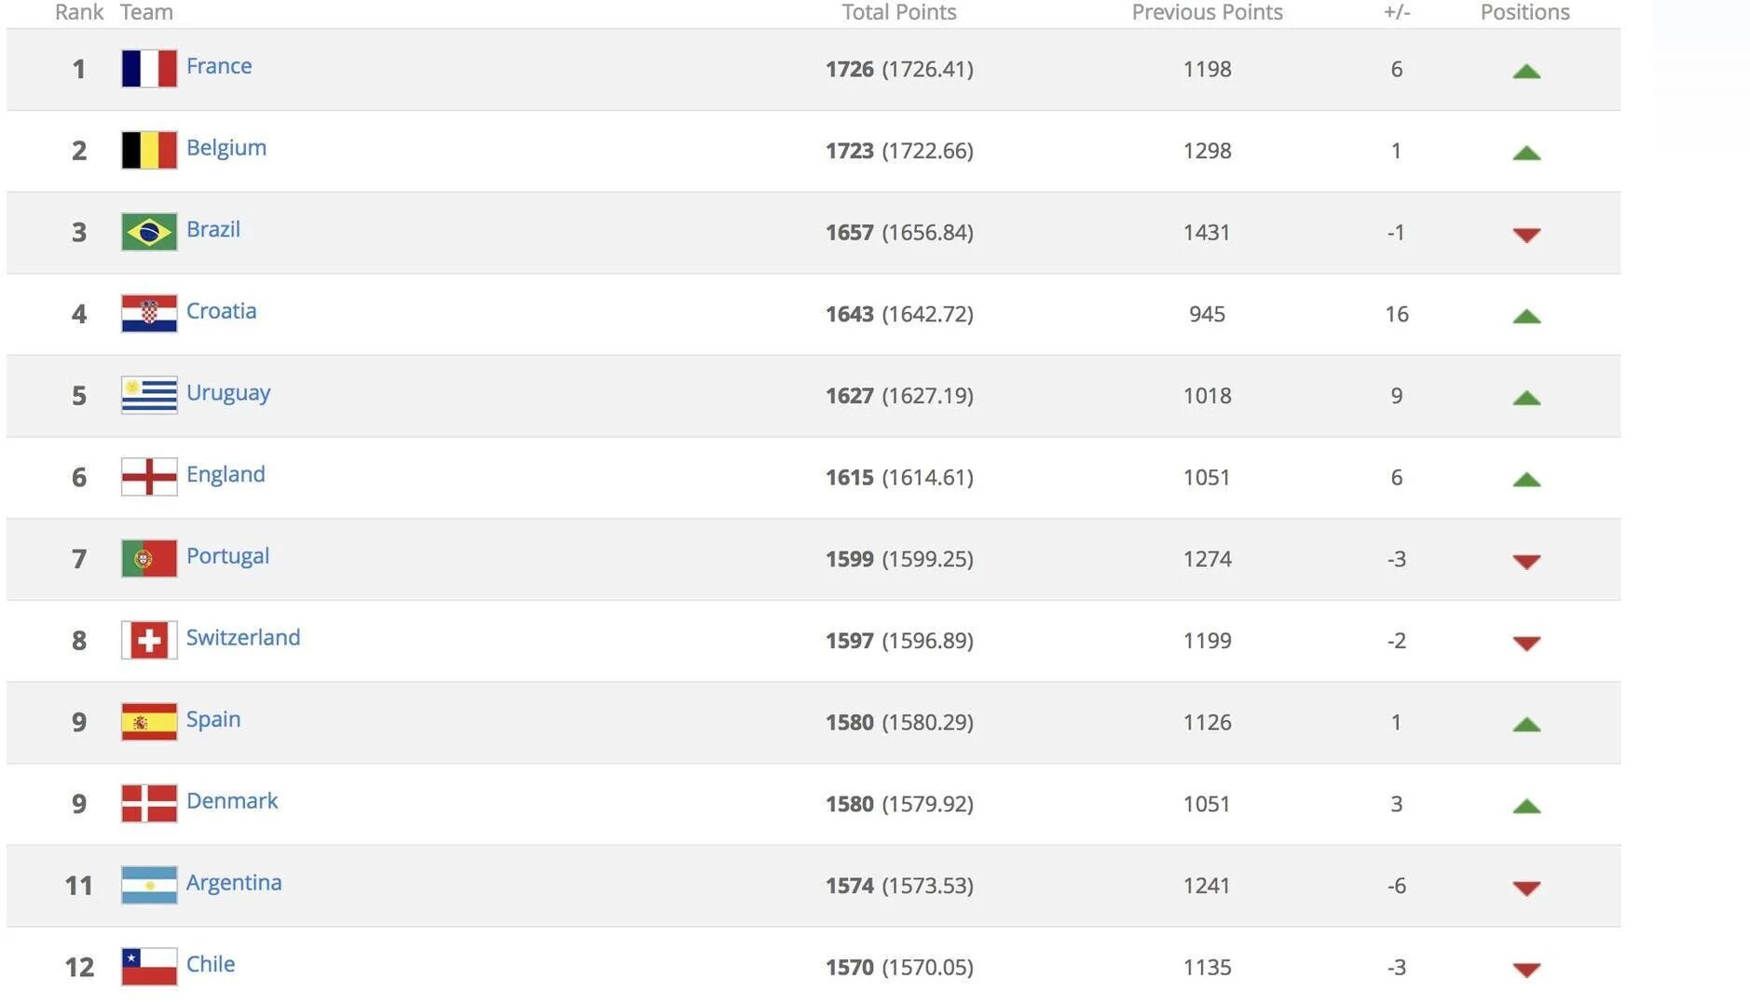
Task: Click the Croatia flag icon
Action: (x=149, y=314)
